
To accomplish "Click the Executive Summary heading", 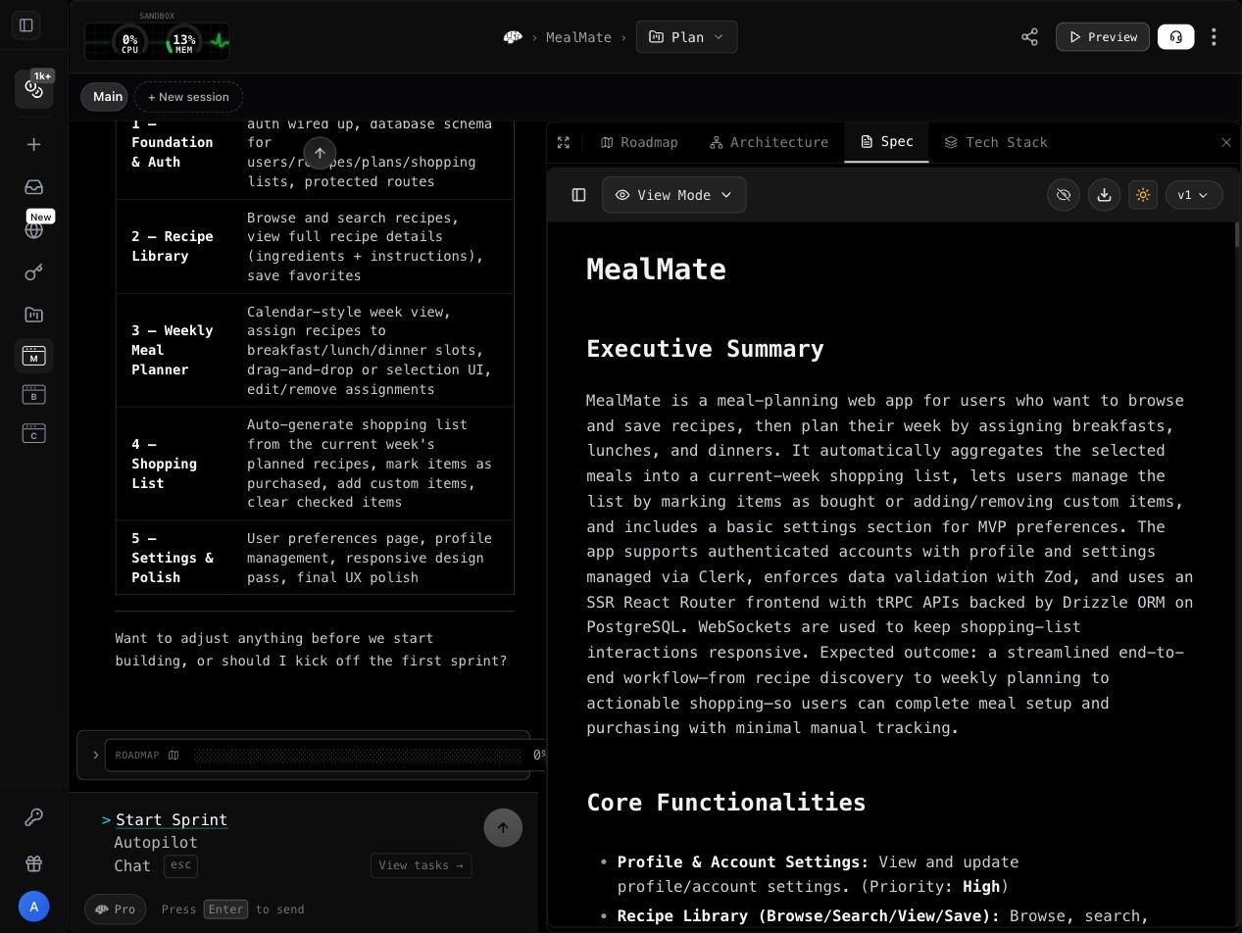I will click(705, 350).
